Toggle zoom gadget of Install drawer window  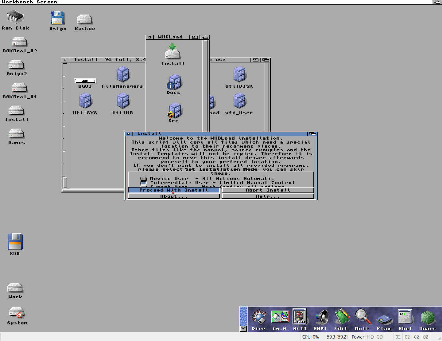[x=256, y=60]
